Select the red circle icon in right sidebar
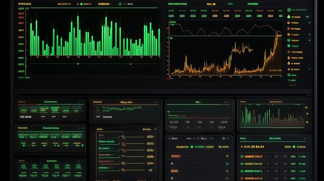 click(x=289, y=29)
